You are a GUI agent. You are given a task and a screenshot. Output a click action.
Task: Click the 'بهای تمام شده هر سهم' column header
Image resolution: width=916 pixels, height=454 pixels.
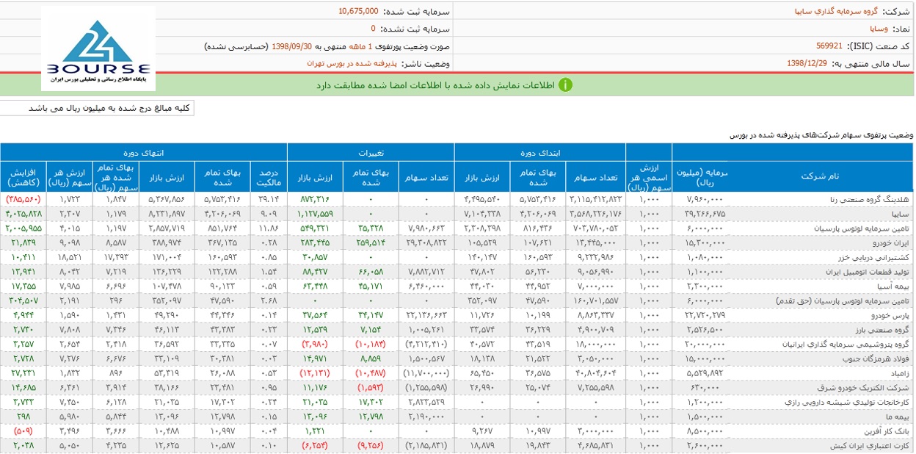click(x=115, y=176)
